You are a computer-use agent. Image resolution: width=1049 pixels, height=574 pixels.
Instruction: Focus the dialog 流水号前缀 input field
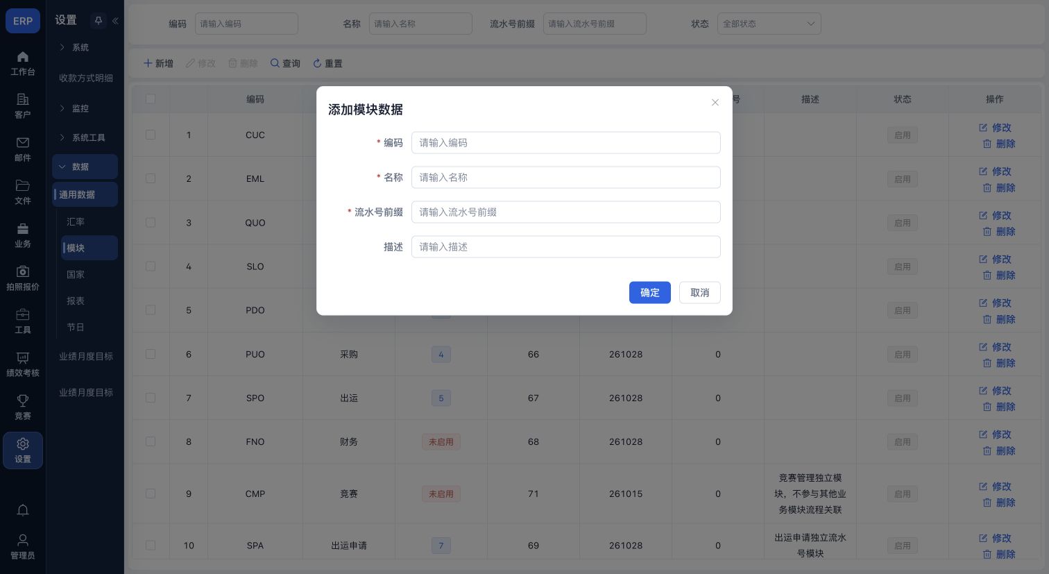pyautogui.click(x=566, y=212)
